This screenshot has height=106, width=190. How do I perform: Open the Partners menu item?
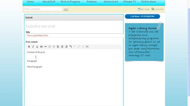(92, 2)
